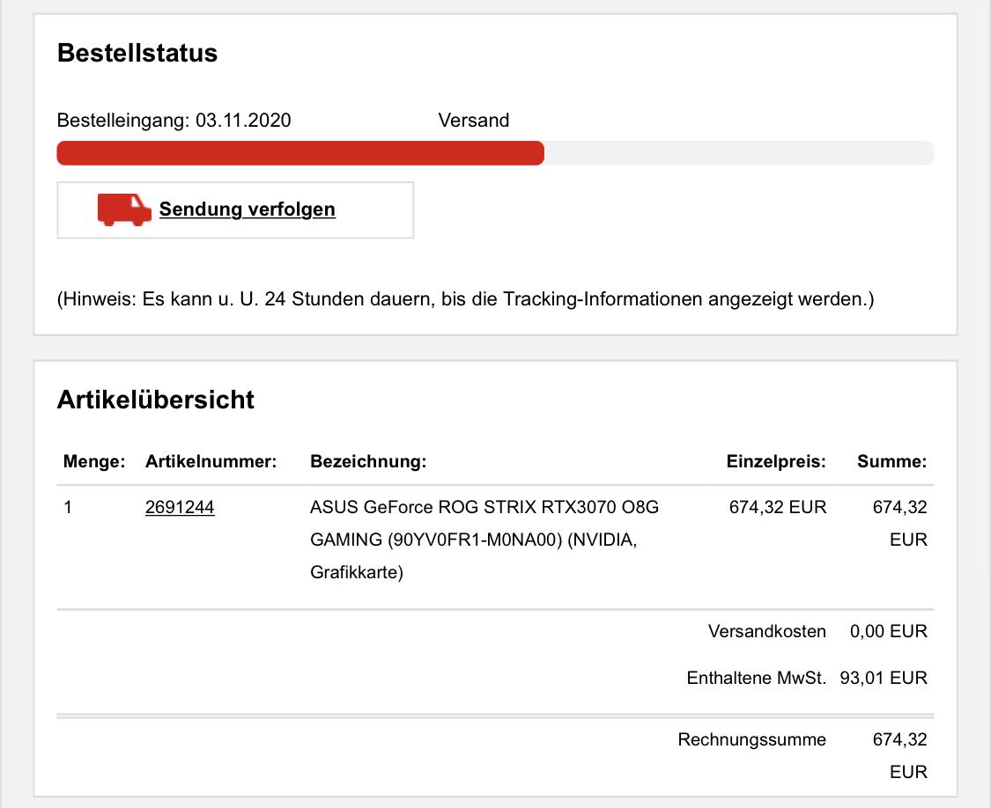The width and height of the screenshot is (991, 808).
Task: Open article number 2691244 link
Action: click(180, 507)
